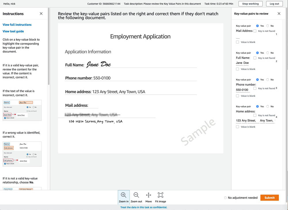Check Value is blank under 550-0100
This screenshot has width=288, height=210.
pos(238,96)
